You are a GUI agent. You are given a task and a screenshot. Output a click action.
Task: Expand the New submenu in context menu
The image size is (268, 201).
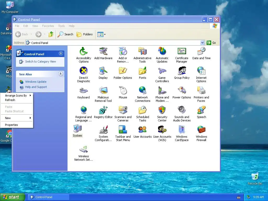coord(16,118)
